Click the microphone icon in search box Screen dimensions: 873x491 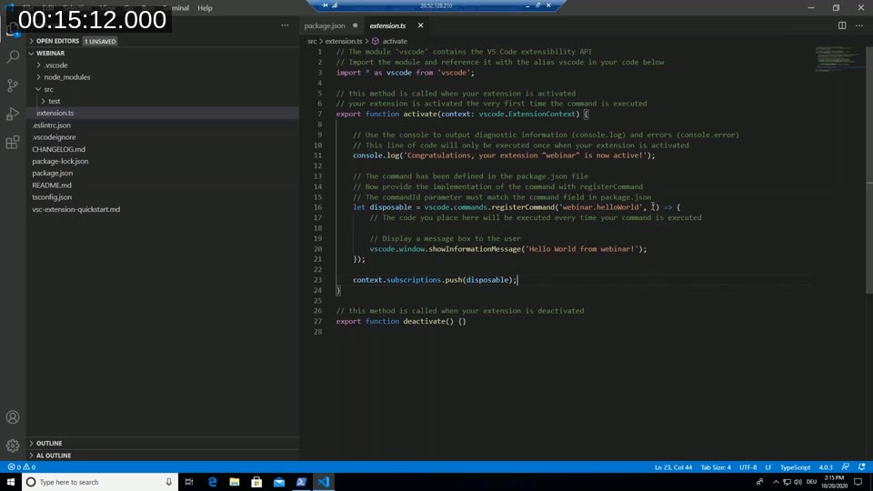tap(169, 482)
